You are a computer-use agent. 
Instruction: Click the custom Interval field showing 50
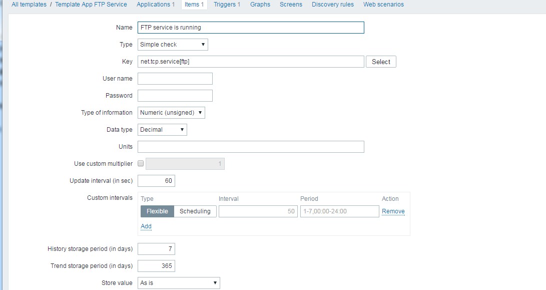point(258,211)
